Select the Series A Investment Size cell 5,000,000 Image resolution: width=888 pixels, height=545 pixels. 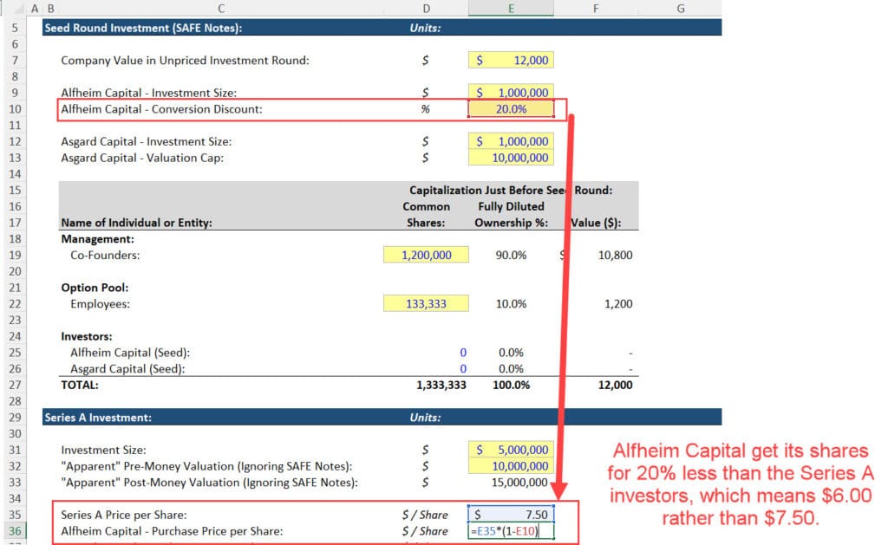click(511, 450)
